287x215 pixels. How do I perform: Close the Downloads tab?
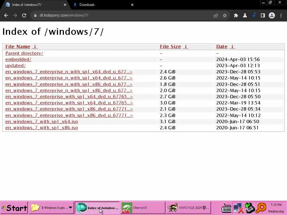(x=132, y=5)
